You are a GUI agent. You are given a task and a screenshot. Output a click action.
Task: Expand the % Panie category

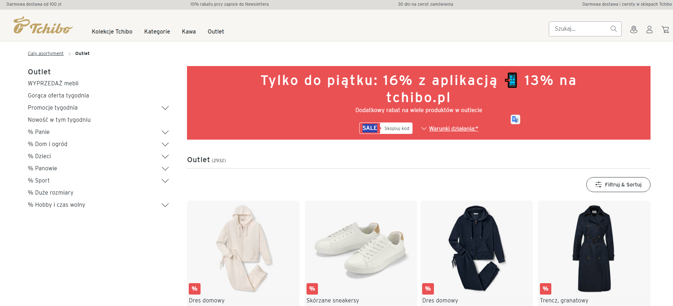click(x=165, y=132)
